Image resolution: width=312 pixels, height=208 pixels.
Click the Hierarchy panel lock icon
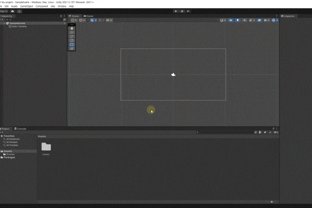61,16
